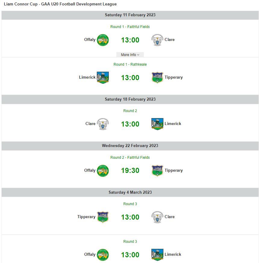Screen dimensions: 259x263
Task: Select Tipperary team name in Round 3
Action: point(86,217)
